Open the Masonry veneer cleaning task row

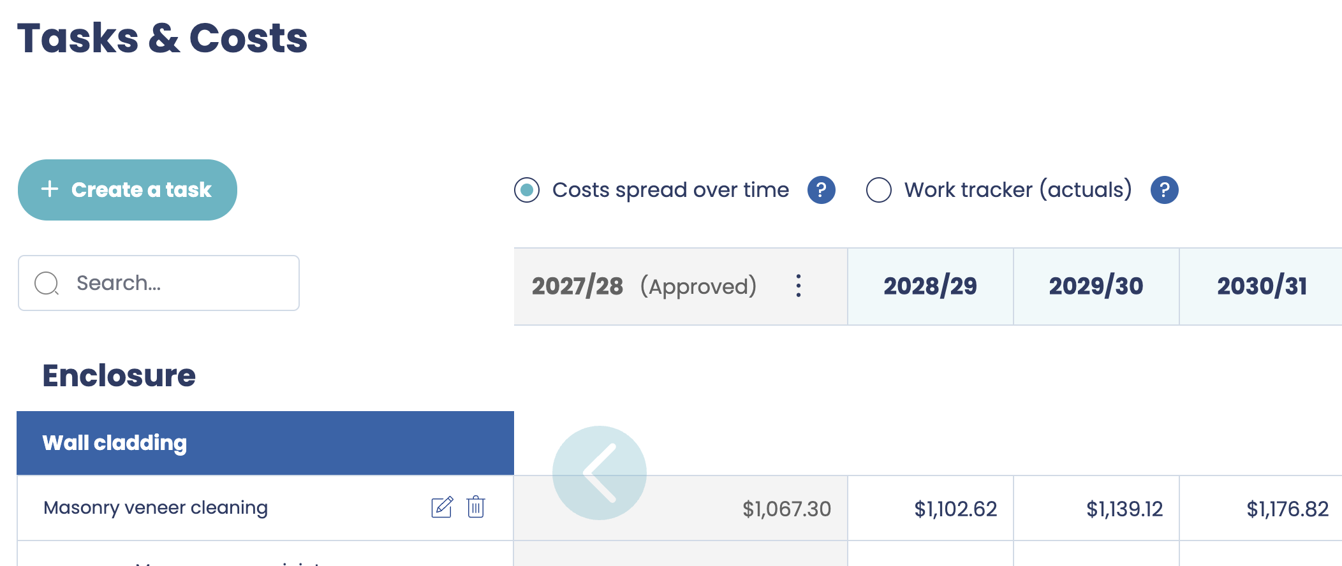pos(156,508)
